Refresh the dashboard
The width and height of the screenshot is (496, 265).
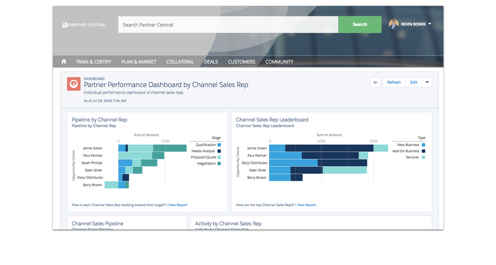tap(393, 82)
